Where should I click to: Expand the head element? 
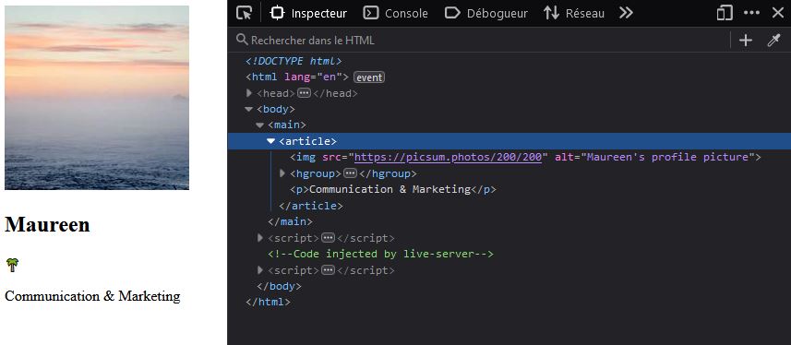click(248, 93)
